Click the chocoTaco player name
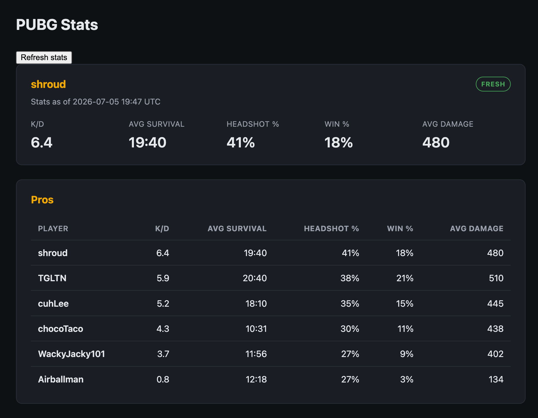Image resolution: width=538 pixels, height=418 pixels. (60, 329)
